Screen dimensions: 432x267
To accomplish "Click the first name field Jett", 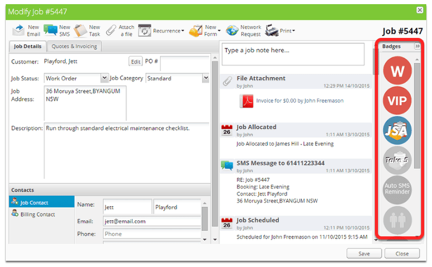I will point(127,207).
